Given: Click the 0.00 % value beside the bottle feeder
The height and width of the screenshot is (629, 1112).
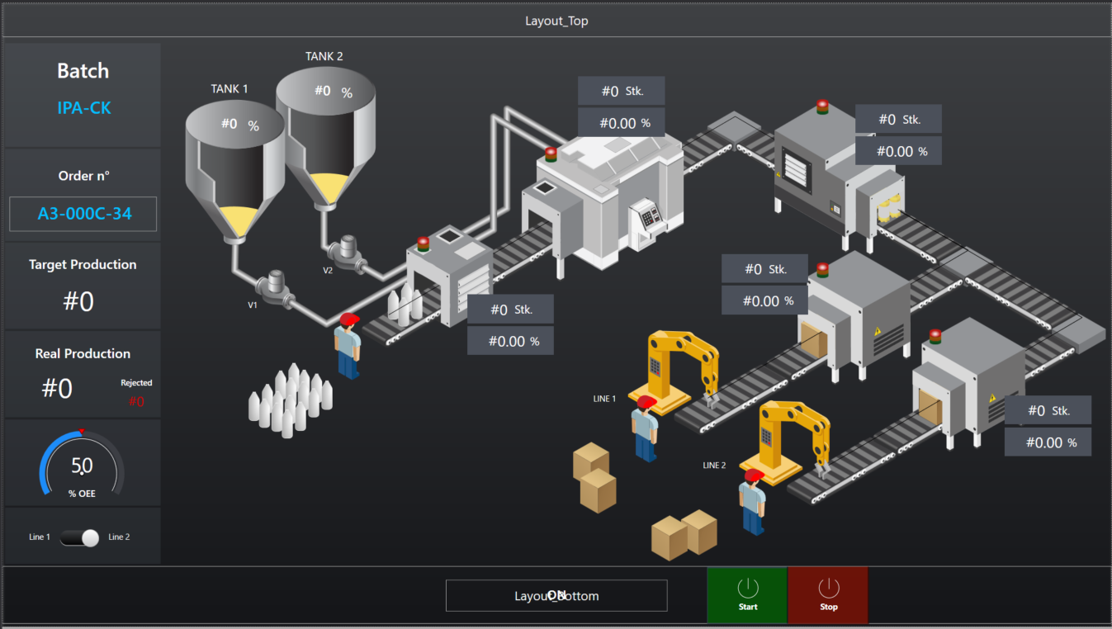Looking at the screenshot, I should click(x=510, y=341).
